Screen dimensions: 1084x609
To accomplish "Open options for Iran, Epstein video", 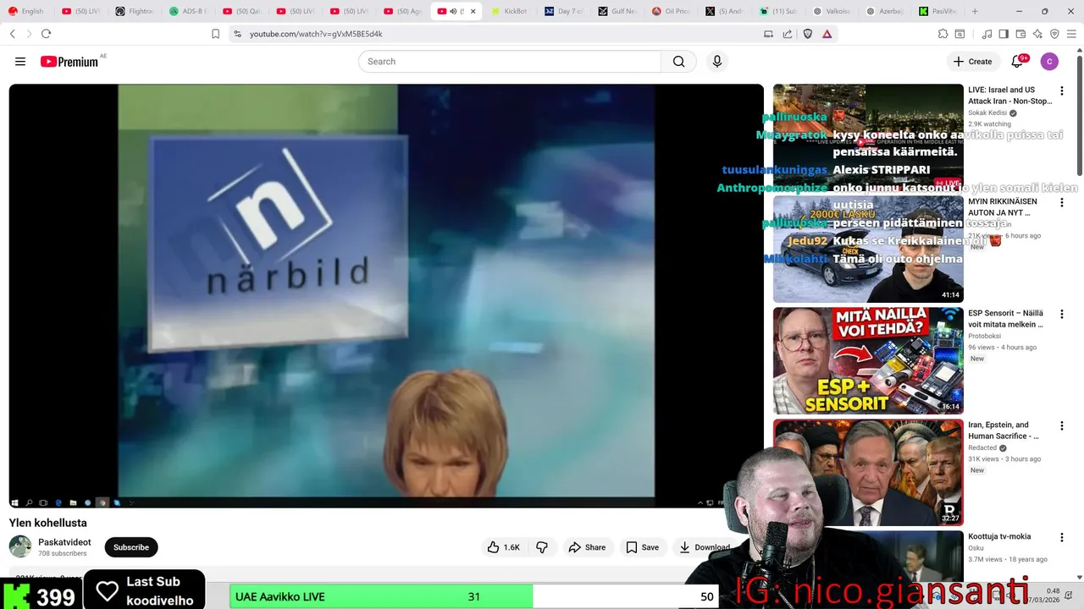I will tap(1062, 425).
